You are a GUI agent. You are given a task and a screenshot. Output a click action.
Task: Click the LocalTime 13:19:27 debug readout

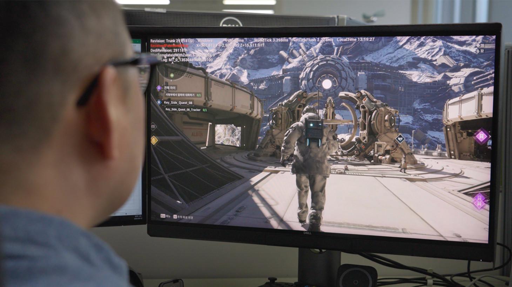point(356,40)
